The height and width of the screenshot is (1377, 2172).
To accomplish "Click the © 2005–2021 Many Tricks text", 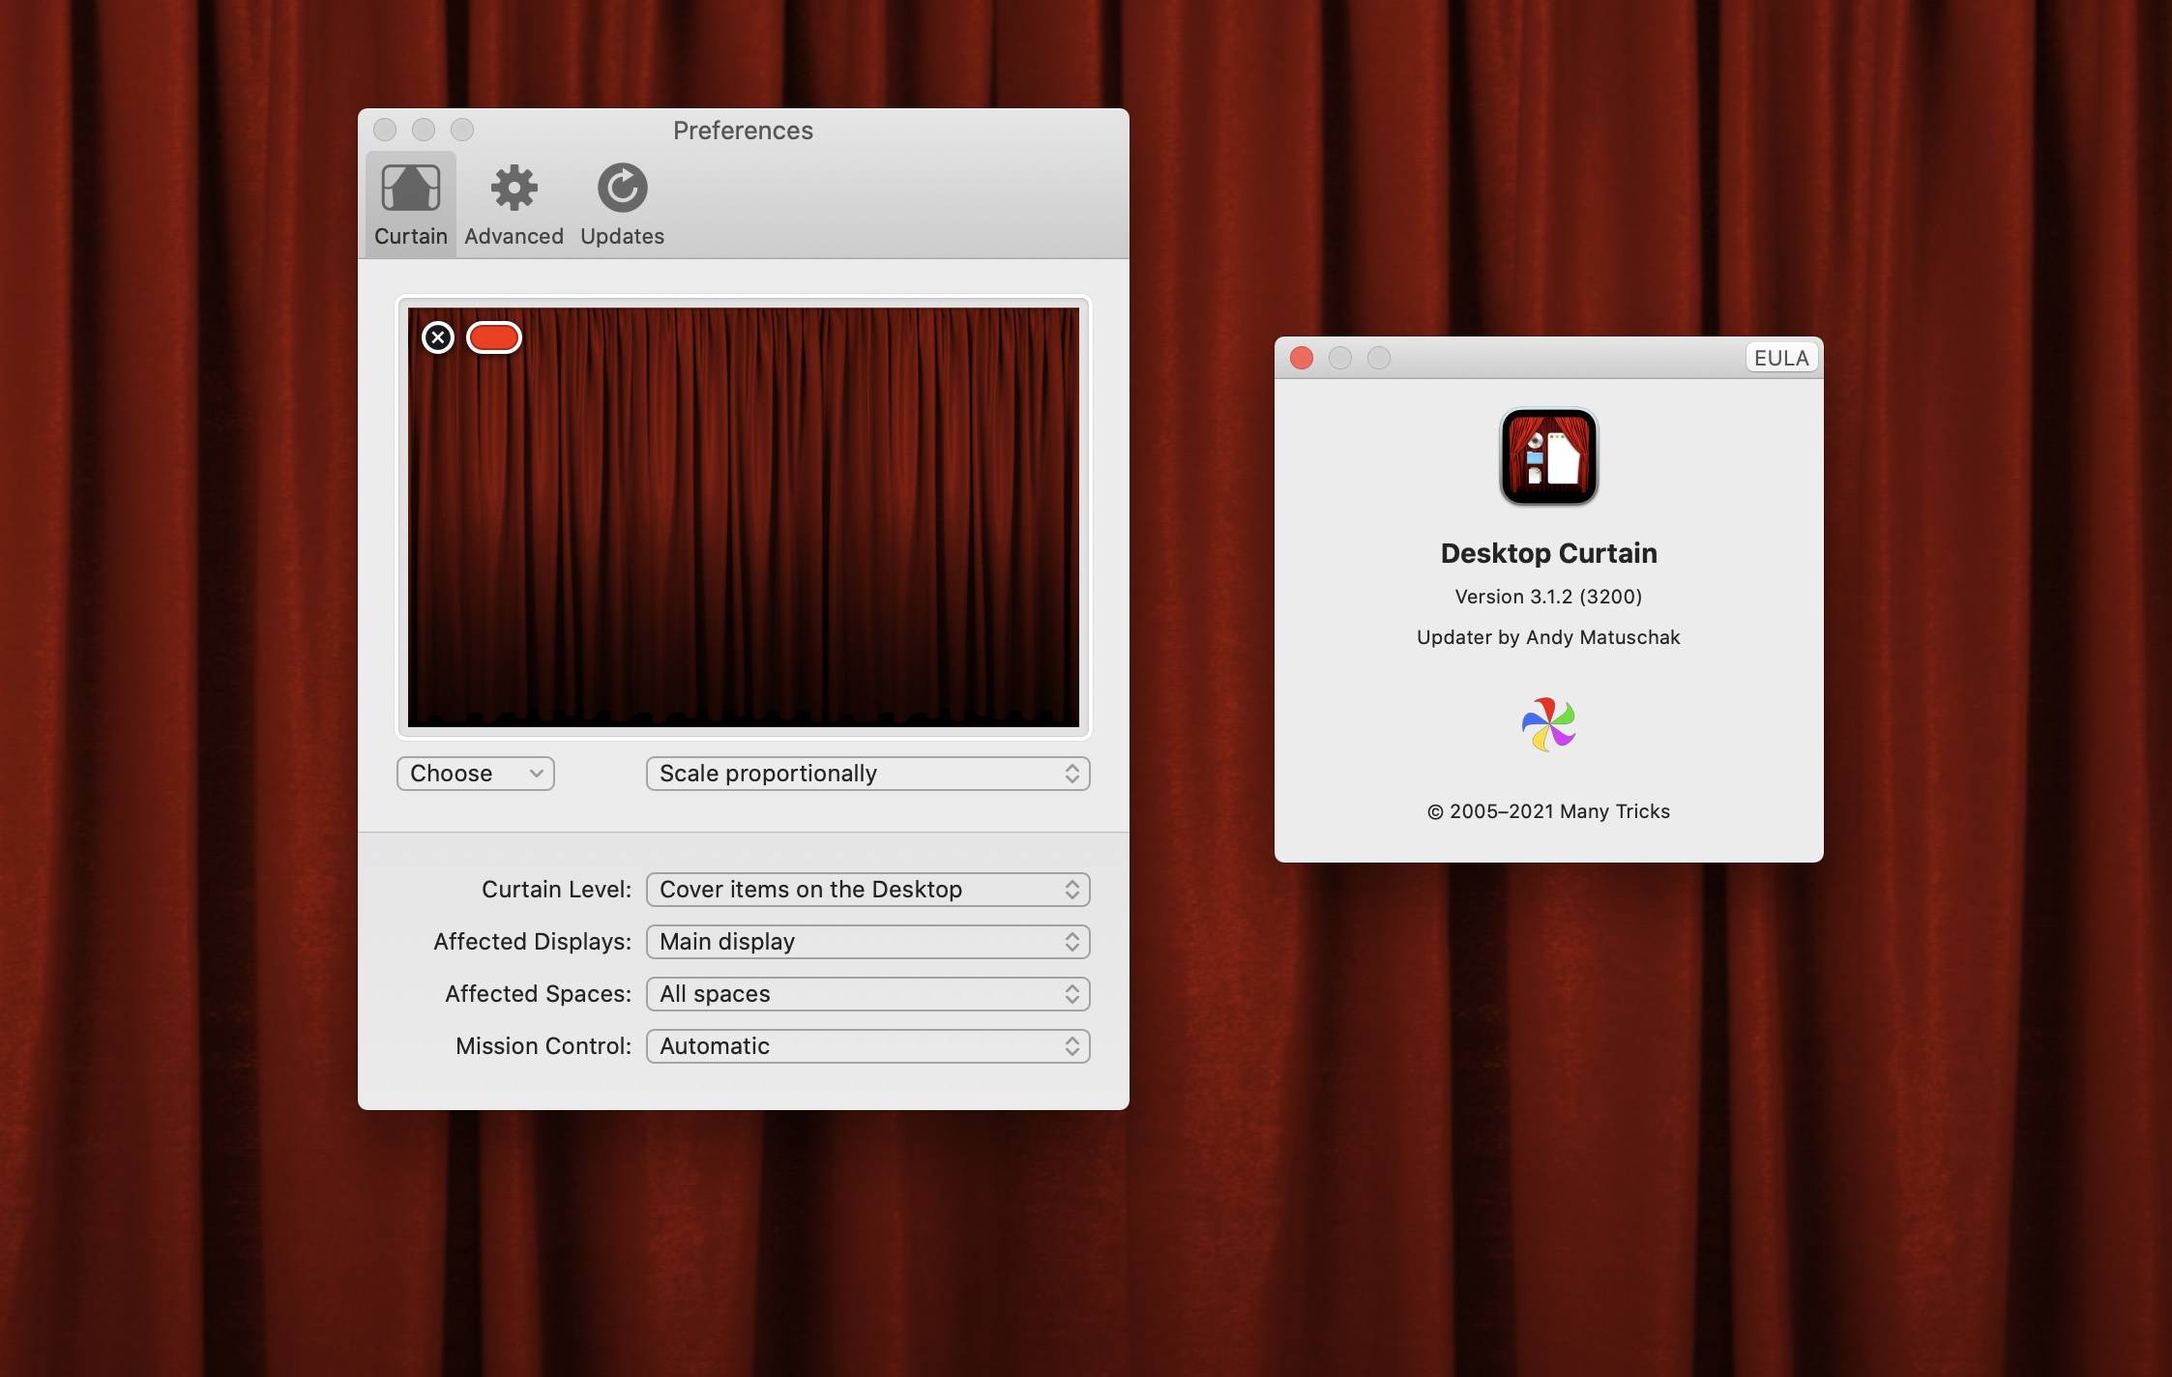I will click(1548, 811).
